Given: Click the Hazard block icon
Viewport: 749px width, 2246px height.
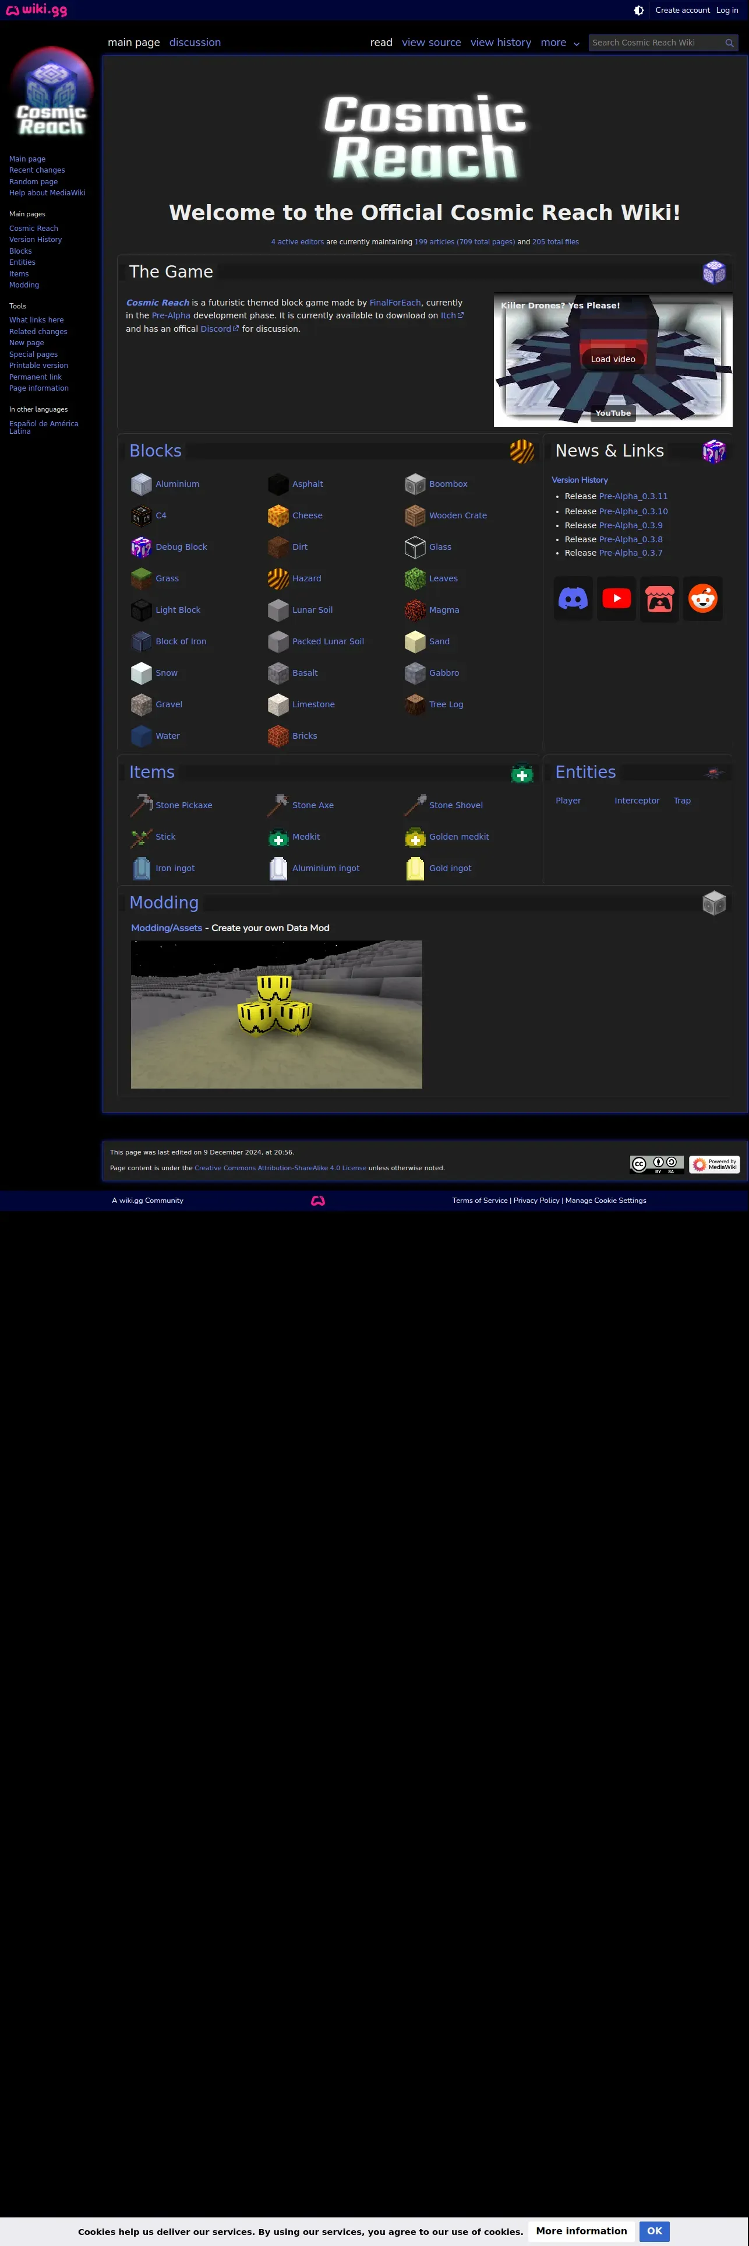Looking at the screenshot, I should [x=278, y=578].
